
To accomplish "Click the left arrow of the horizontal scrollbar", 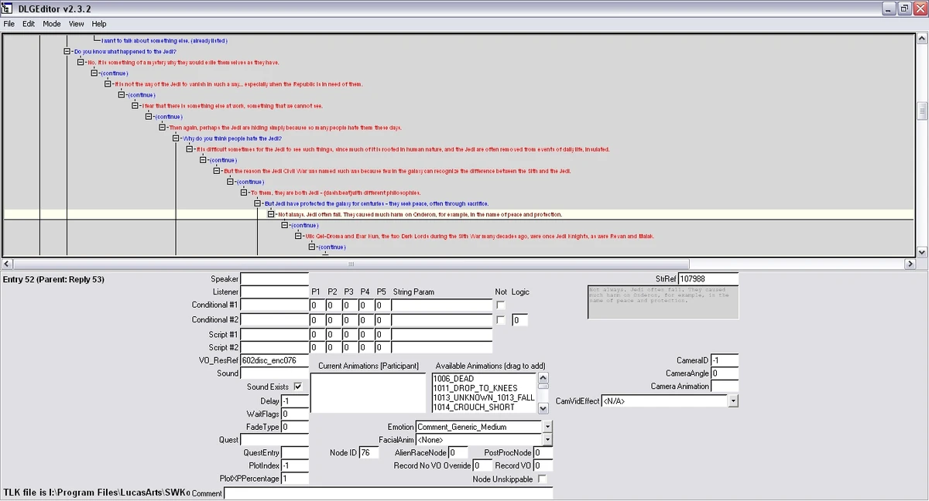I will tap(5, 264).
